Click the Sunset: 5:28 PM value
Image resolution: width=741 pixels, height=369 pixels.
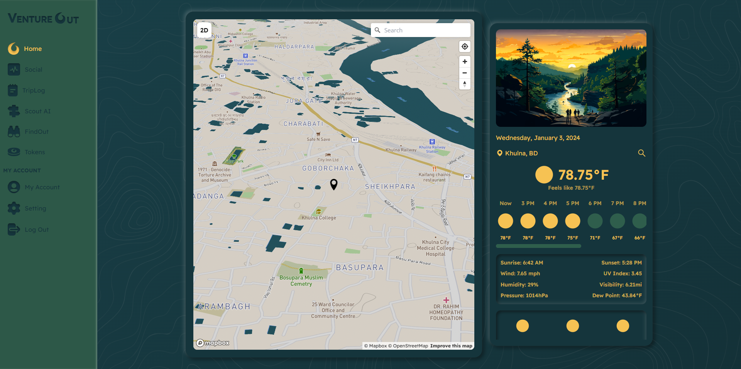(621, 263)
